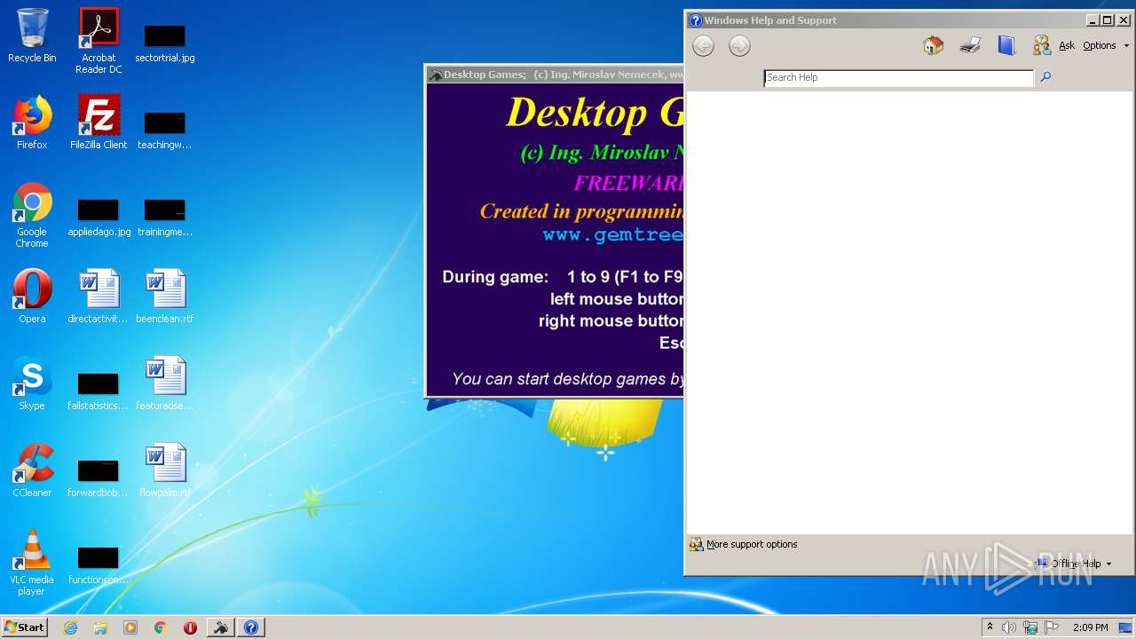Screen dimensions: 1136x639
Task: Click the Back arrow in Help window
Action: tap(703, 46)
